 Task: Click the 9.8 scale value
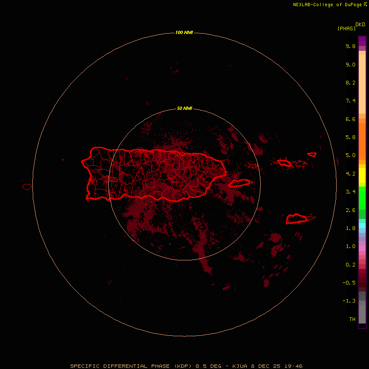click(x=351, y=46)
